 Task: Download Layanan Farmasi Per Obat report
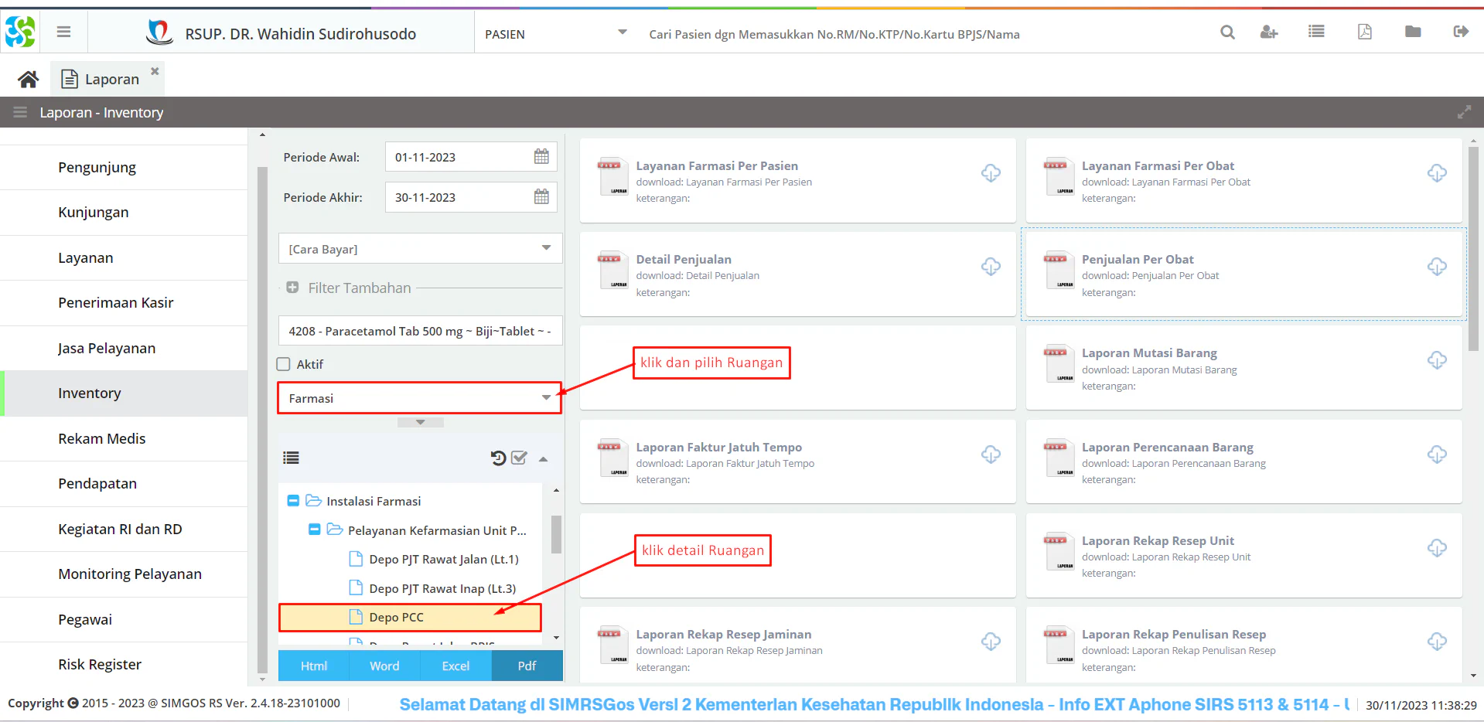1437,172
